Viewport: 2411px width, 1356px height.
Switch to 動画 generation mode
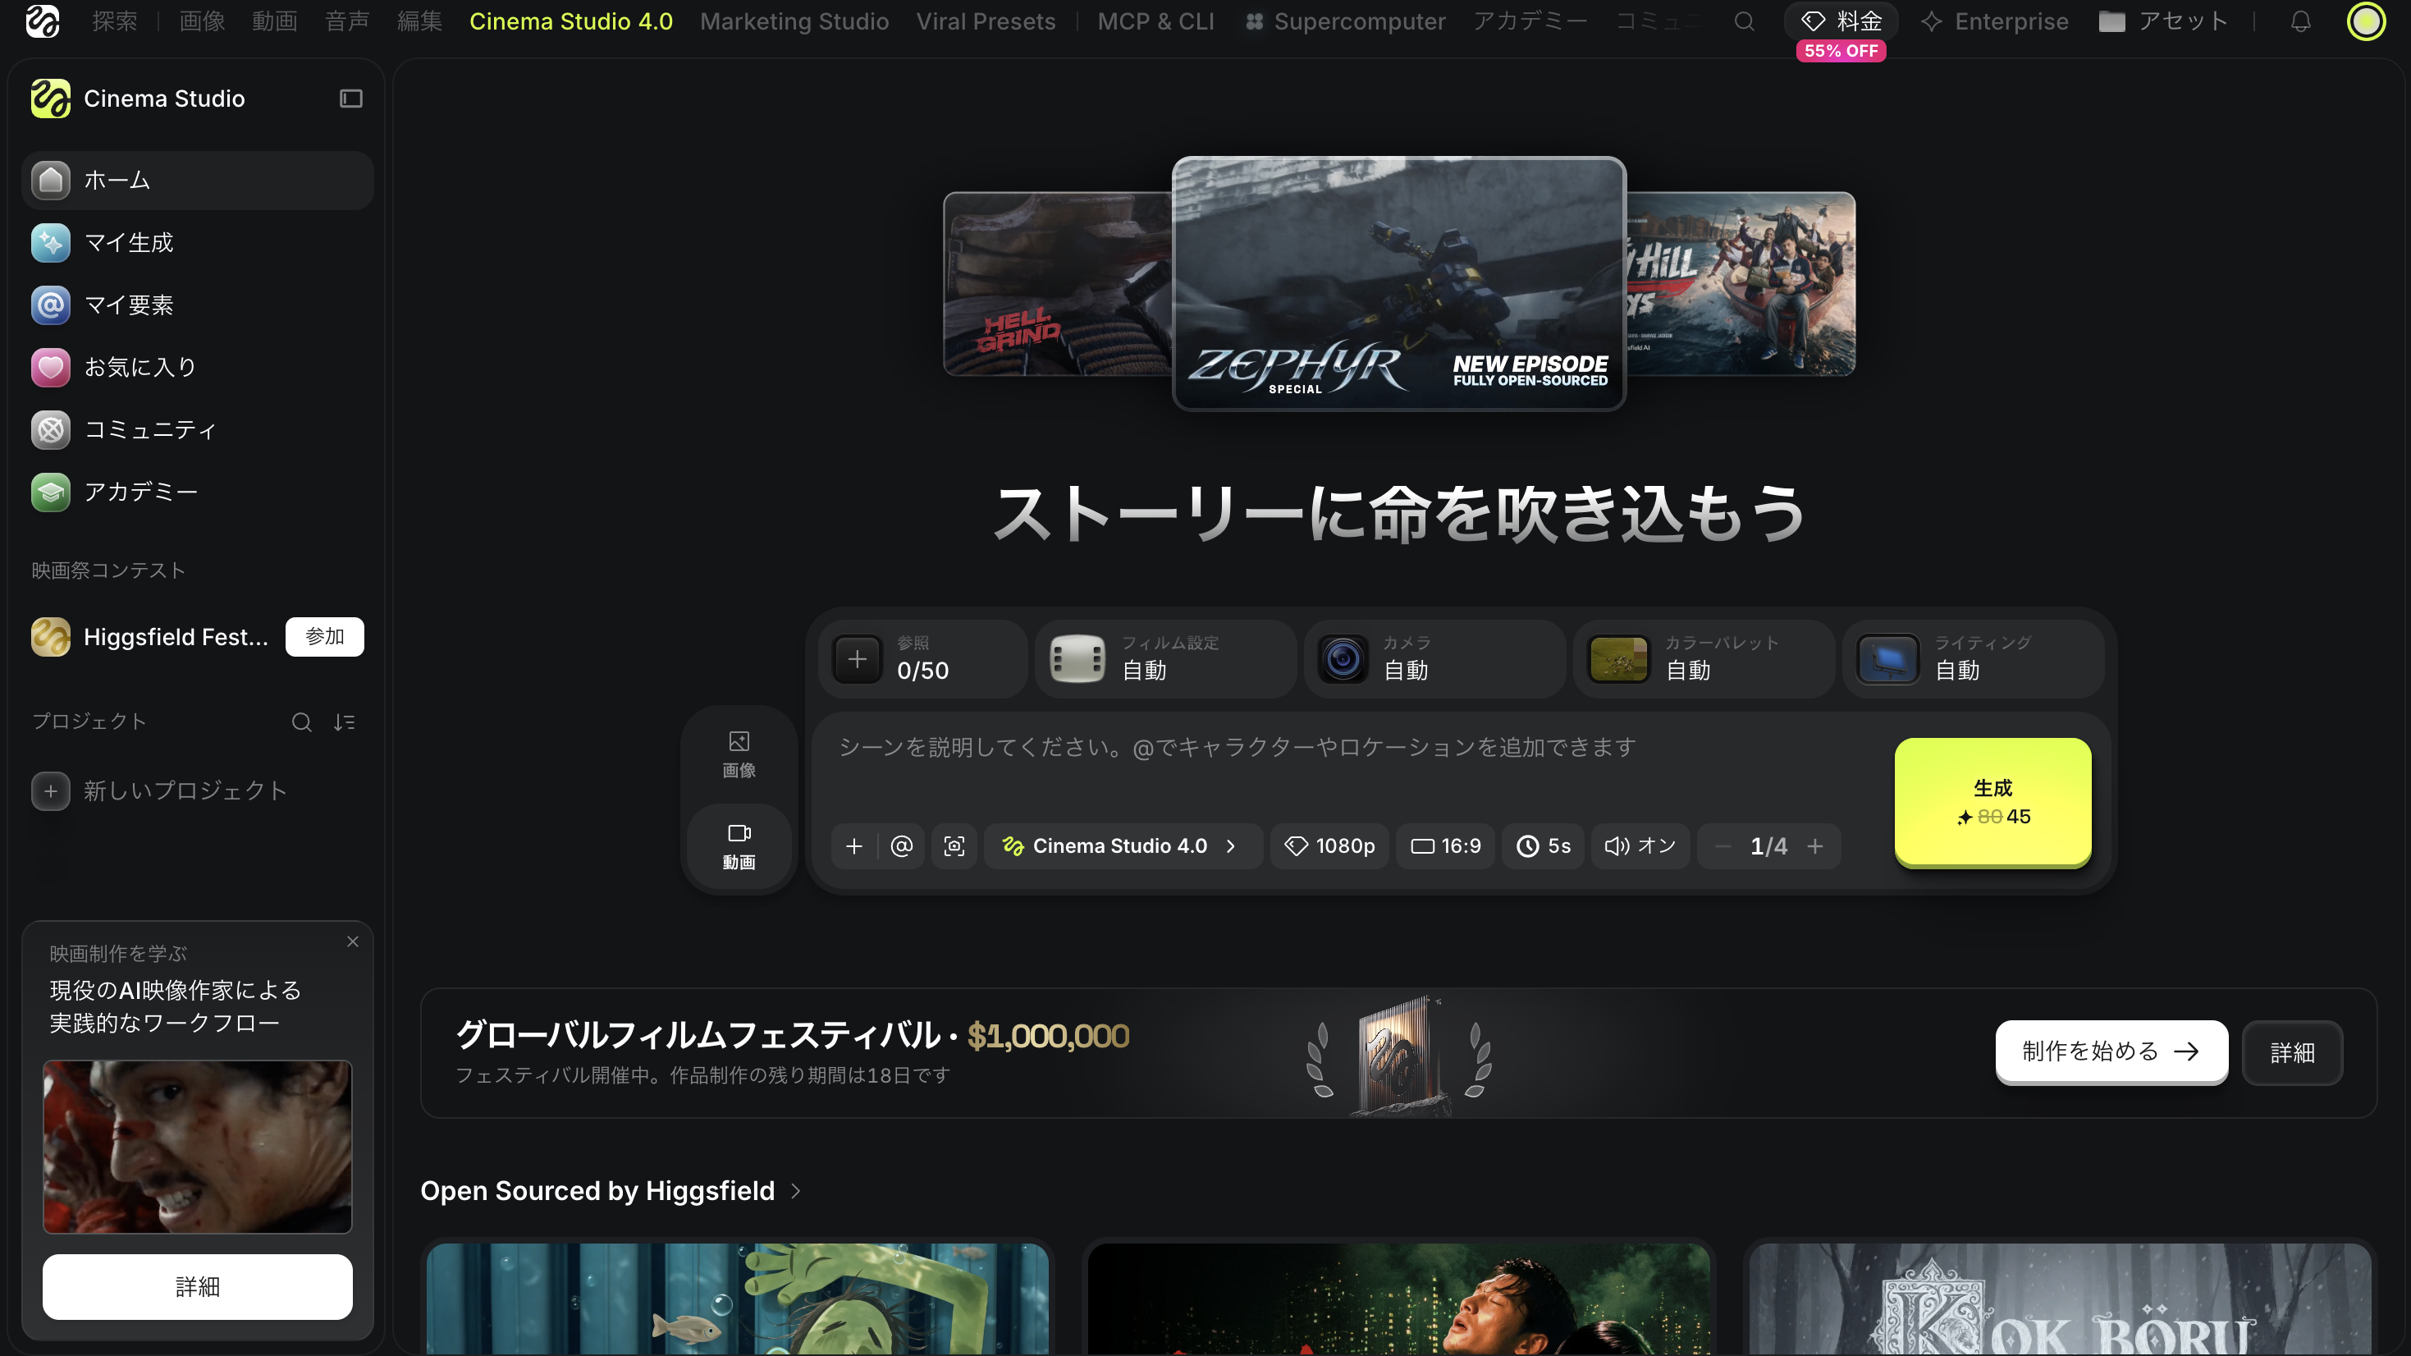point(739,846)
